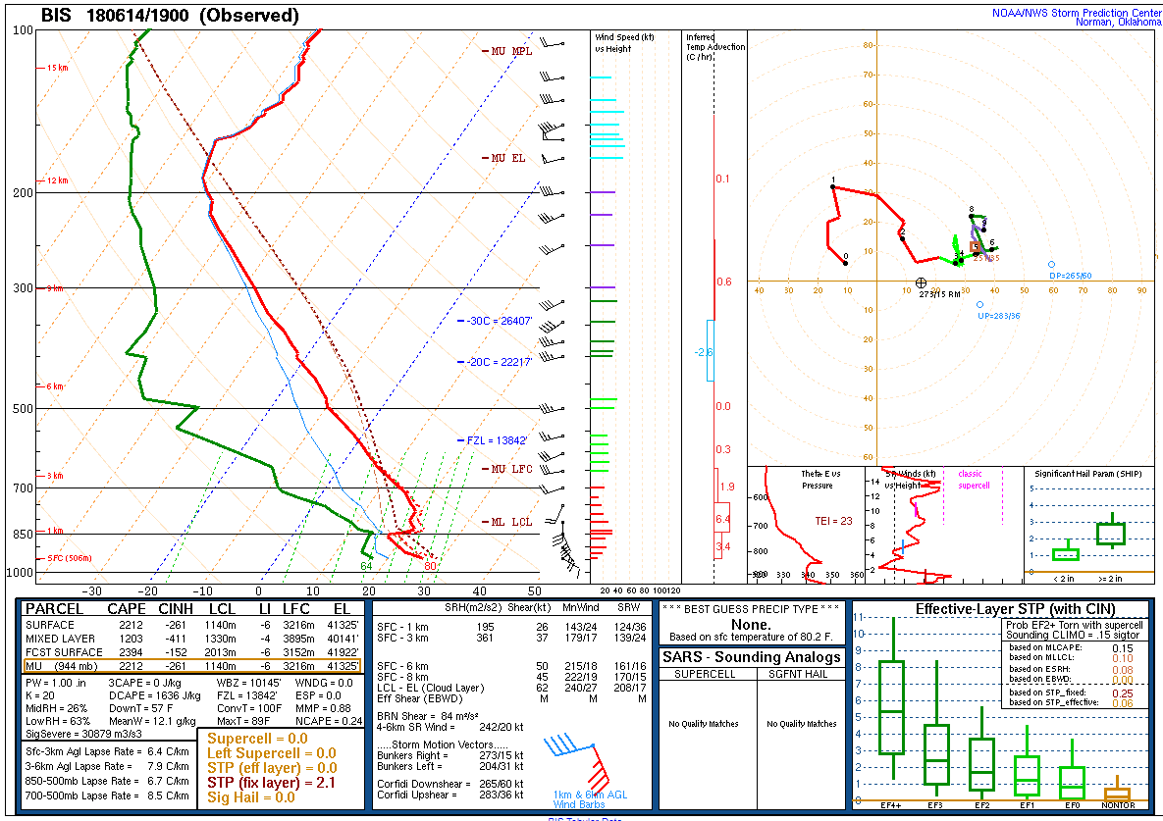Click the Inferred Temp Advection title
Viewport: 1163px width, 821px height.
tap(715, 47)
